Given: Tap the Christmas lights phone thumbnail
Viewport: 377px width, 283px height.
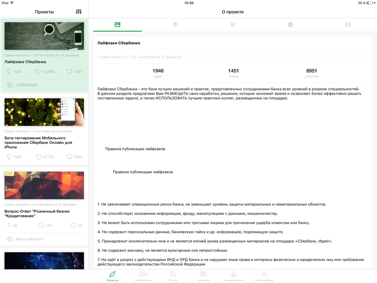Looking at the screenshot, I should (x=44, y=112).
